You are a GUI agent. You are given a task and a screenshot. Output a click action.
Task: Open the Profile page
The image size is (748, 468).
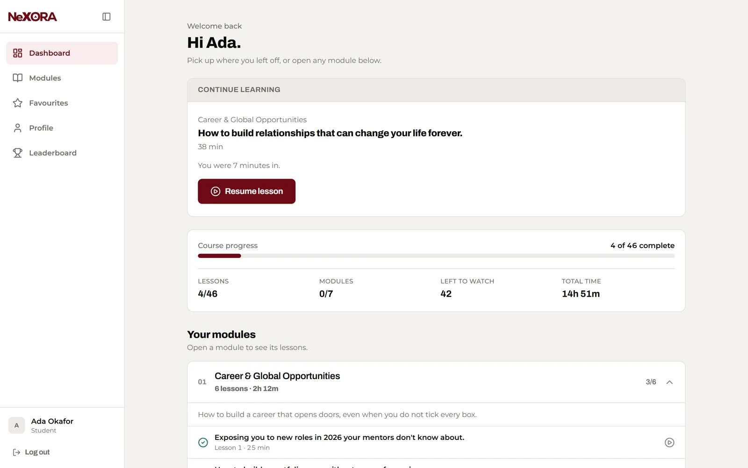[x=62, y=128]
